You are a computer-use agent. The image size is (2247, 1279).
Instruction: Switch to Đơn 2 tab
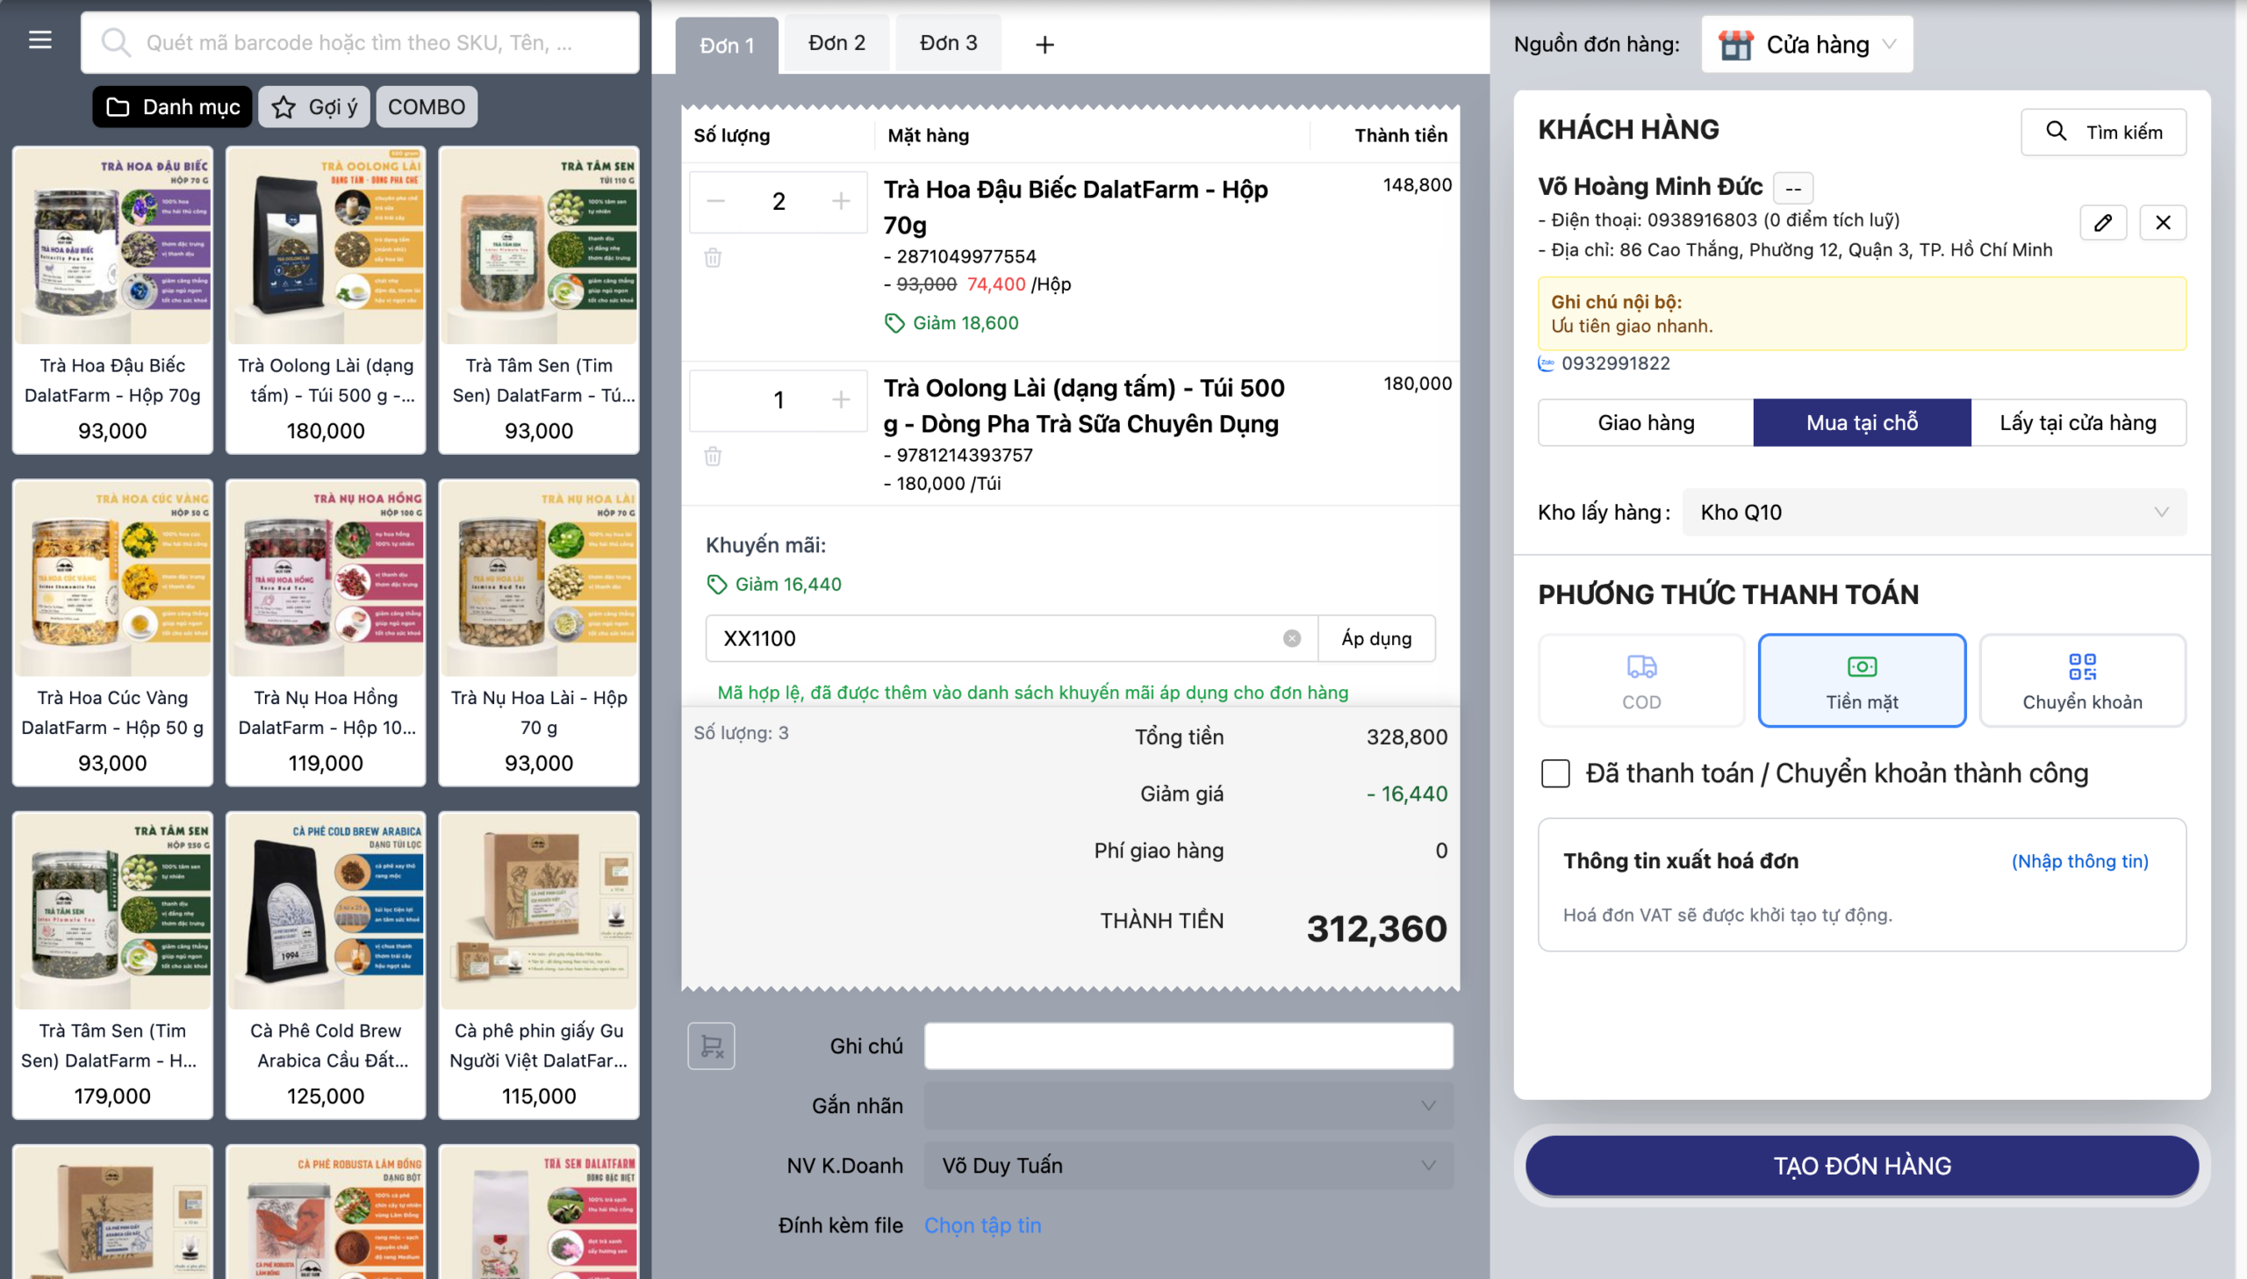pyautogui.click(x=836, y=43)
